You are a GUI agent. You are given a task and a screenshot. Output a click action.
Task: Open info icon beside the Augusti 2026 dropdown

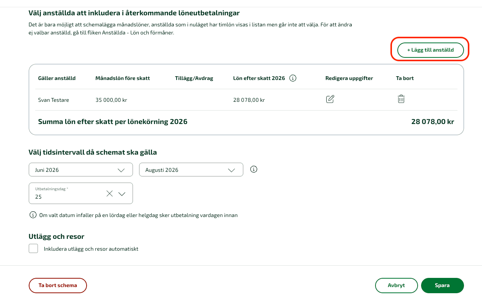[x=253, y=169]
